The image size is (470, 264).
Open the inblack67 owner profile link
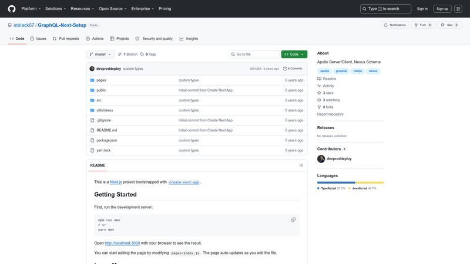(x=24, y=25)
